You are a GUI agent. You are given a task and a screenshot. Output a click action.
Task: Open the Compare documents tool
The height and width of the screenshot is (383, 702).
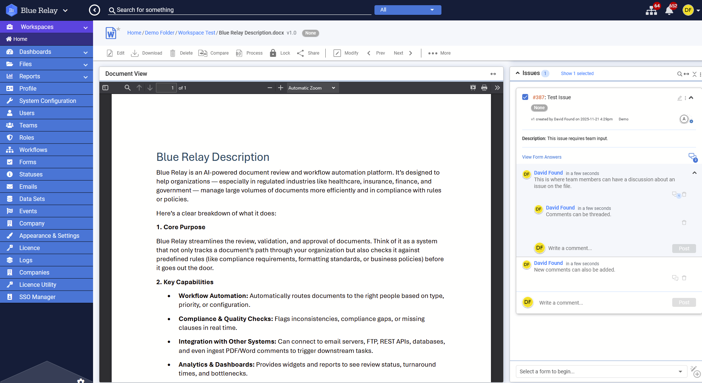point(203,53)
